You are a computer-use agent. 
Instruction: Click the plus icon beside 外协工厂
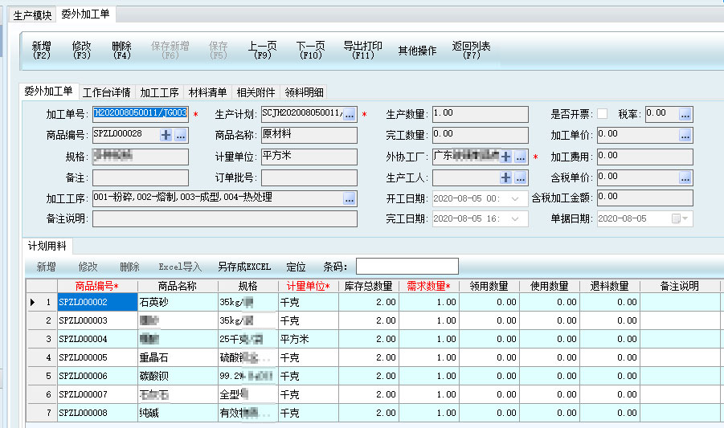[505, 157]
